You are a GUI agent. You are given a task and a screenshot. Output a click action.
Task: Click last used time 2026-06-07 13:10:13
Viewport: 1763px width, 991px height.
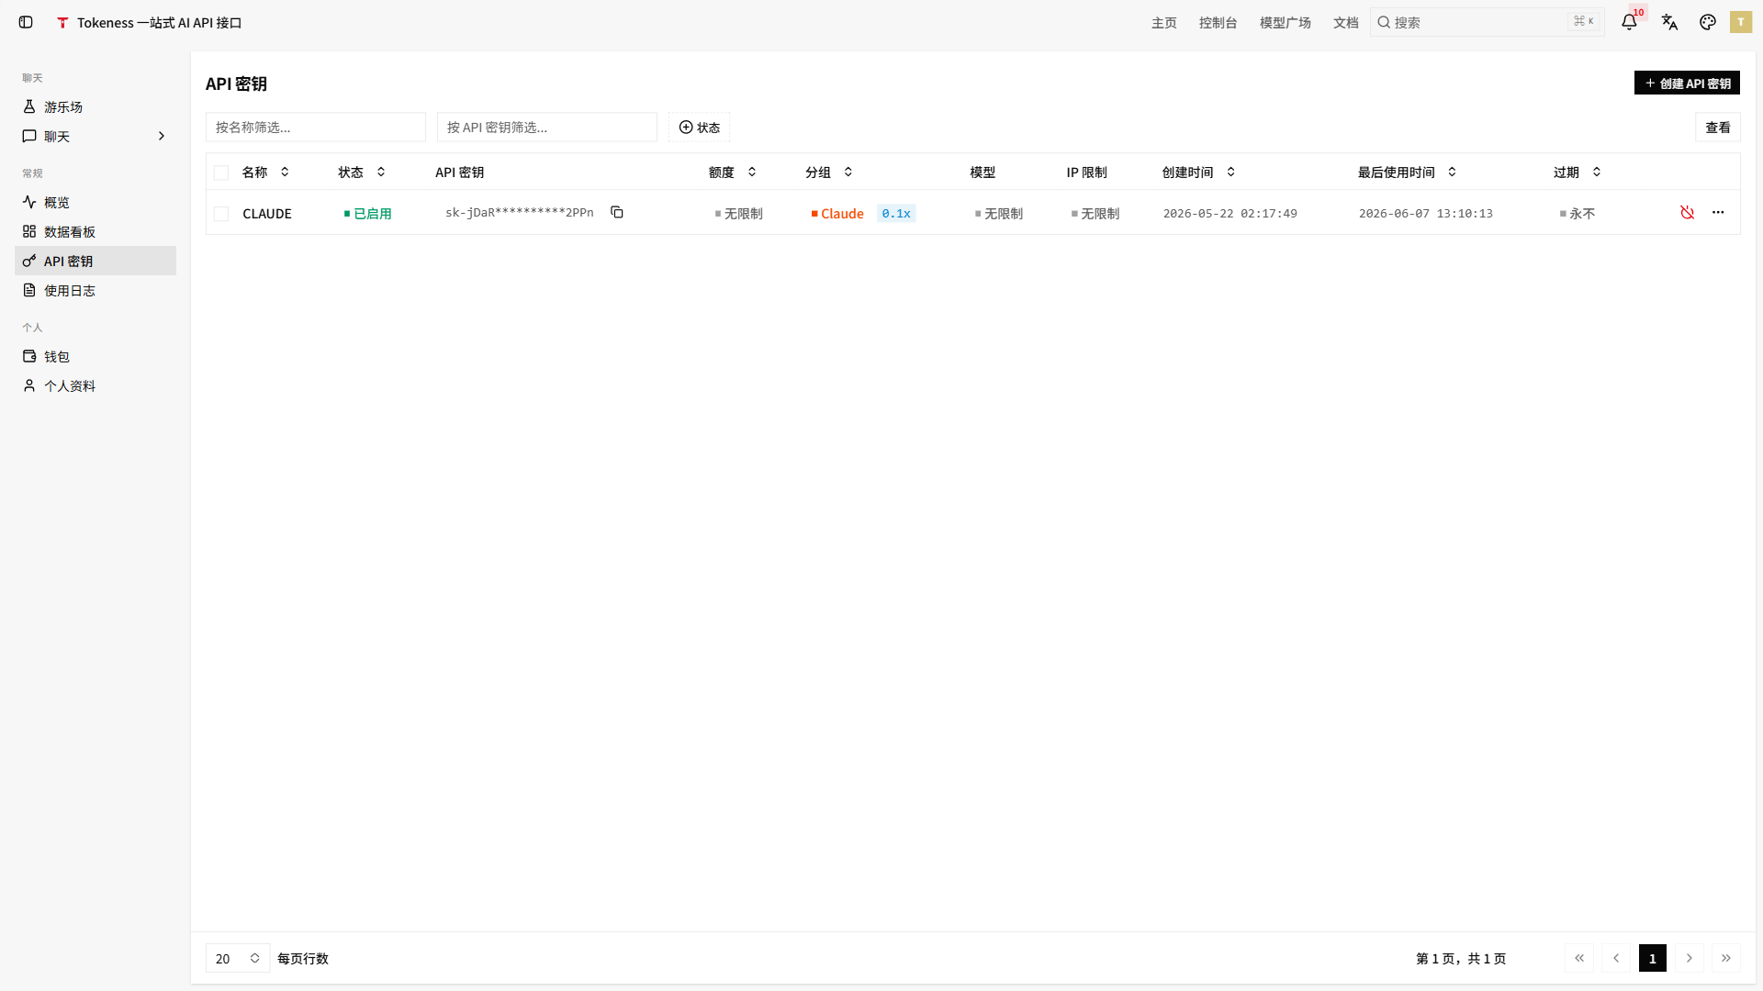pos(1425,214)
